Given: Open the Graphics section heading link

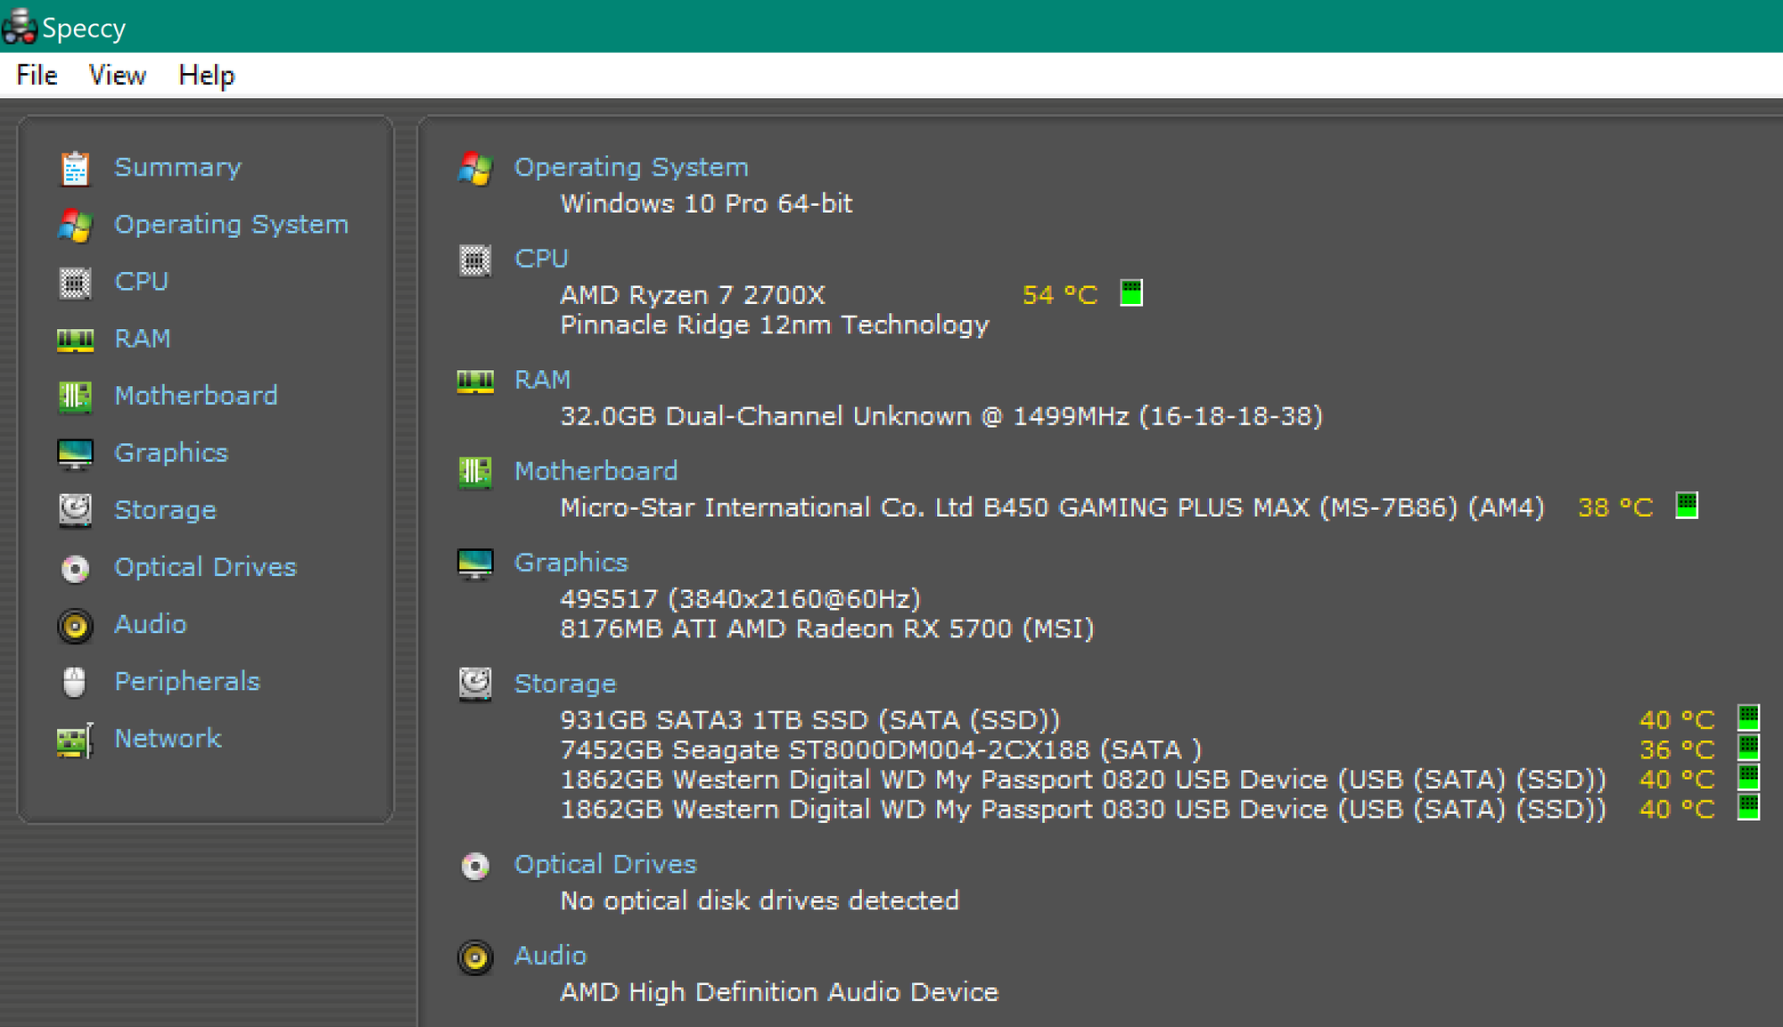Looking at the screenshot, I should 571,563.
